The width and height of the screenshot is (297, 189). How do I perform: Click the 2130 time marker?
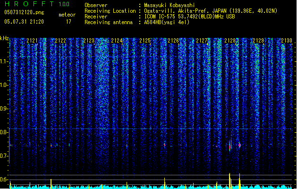click(287, 41)
